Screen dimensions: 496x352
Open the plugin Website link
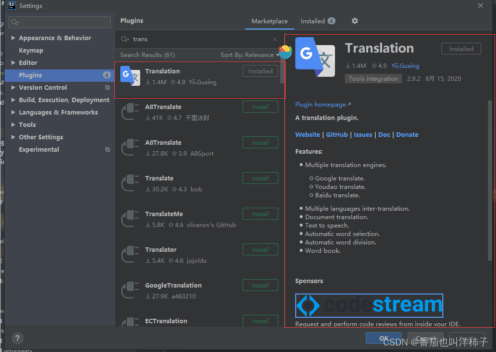[308, 135]
